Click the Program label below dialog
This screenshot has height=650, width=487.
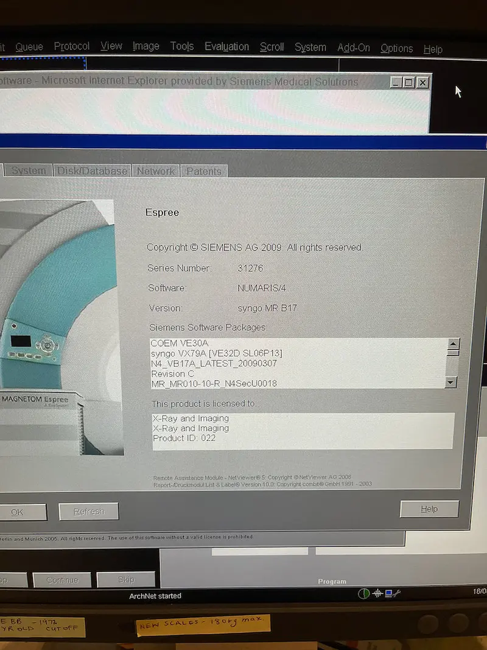pyautogui.click(x=332, y=582)
